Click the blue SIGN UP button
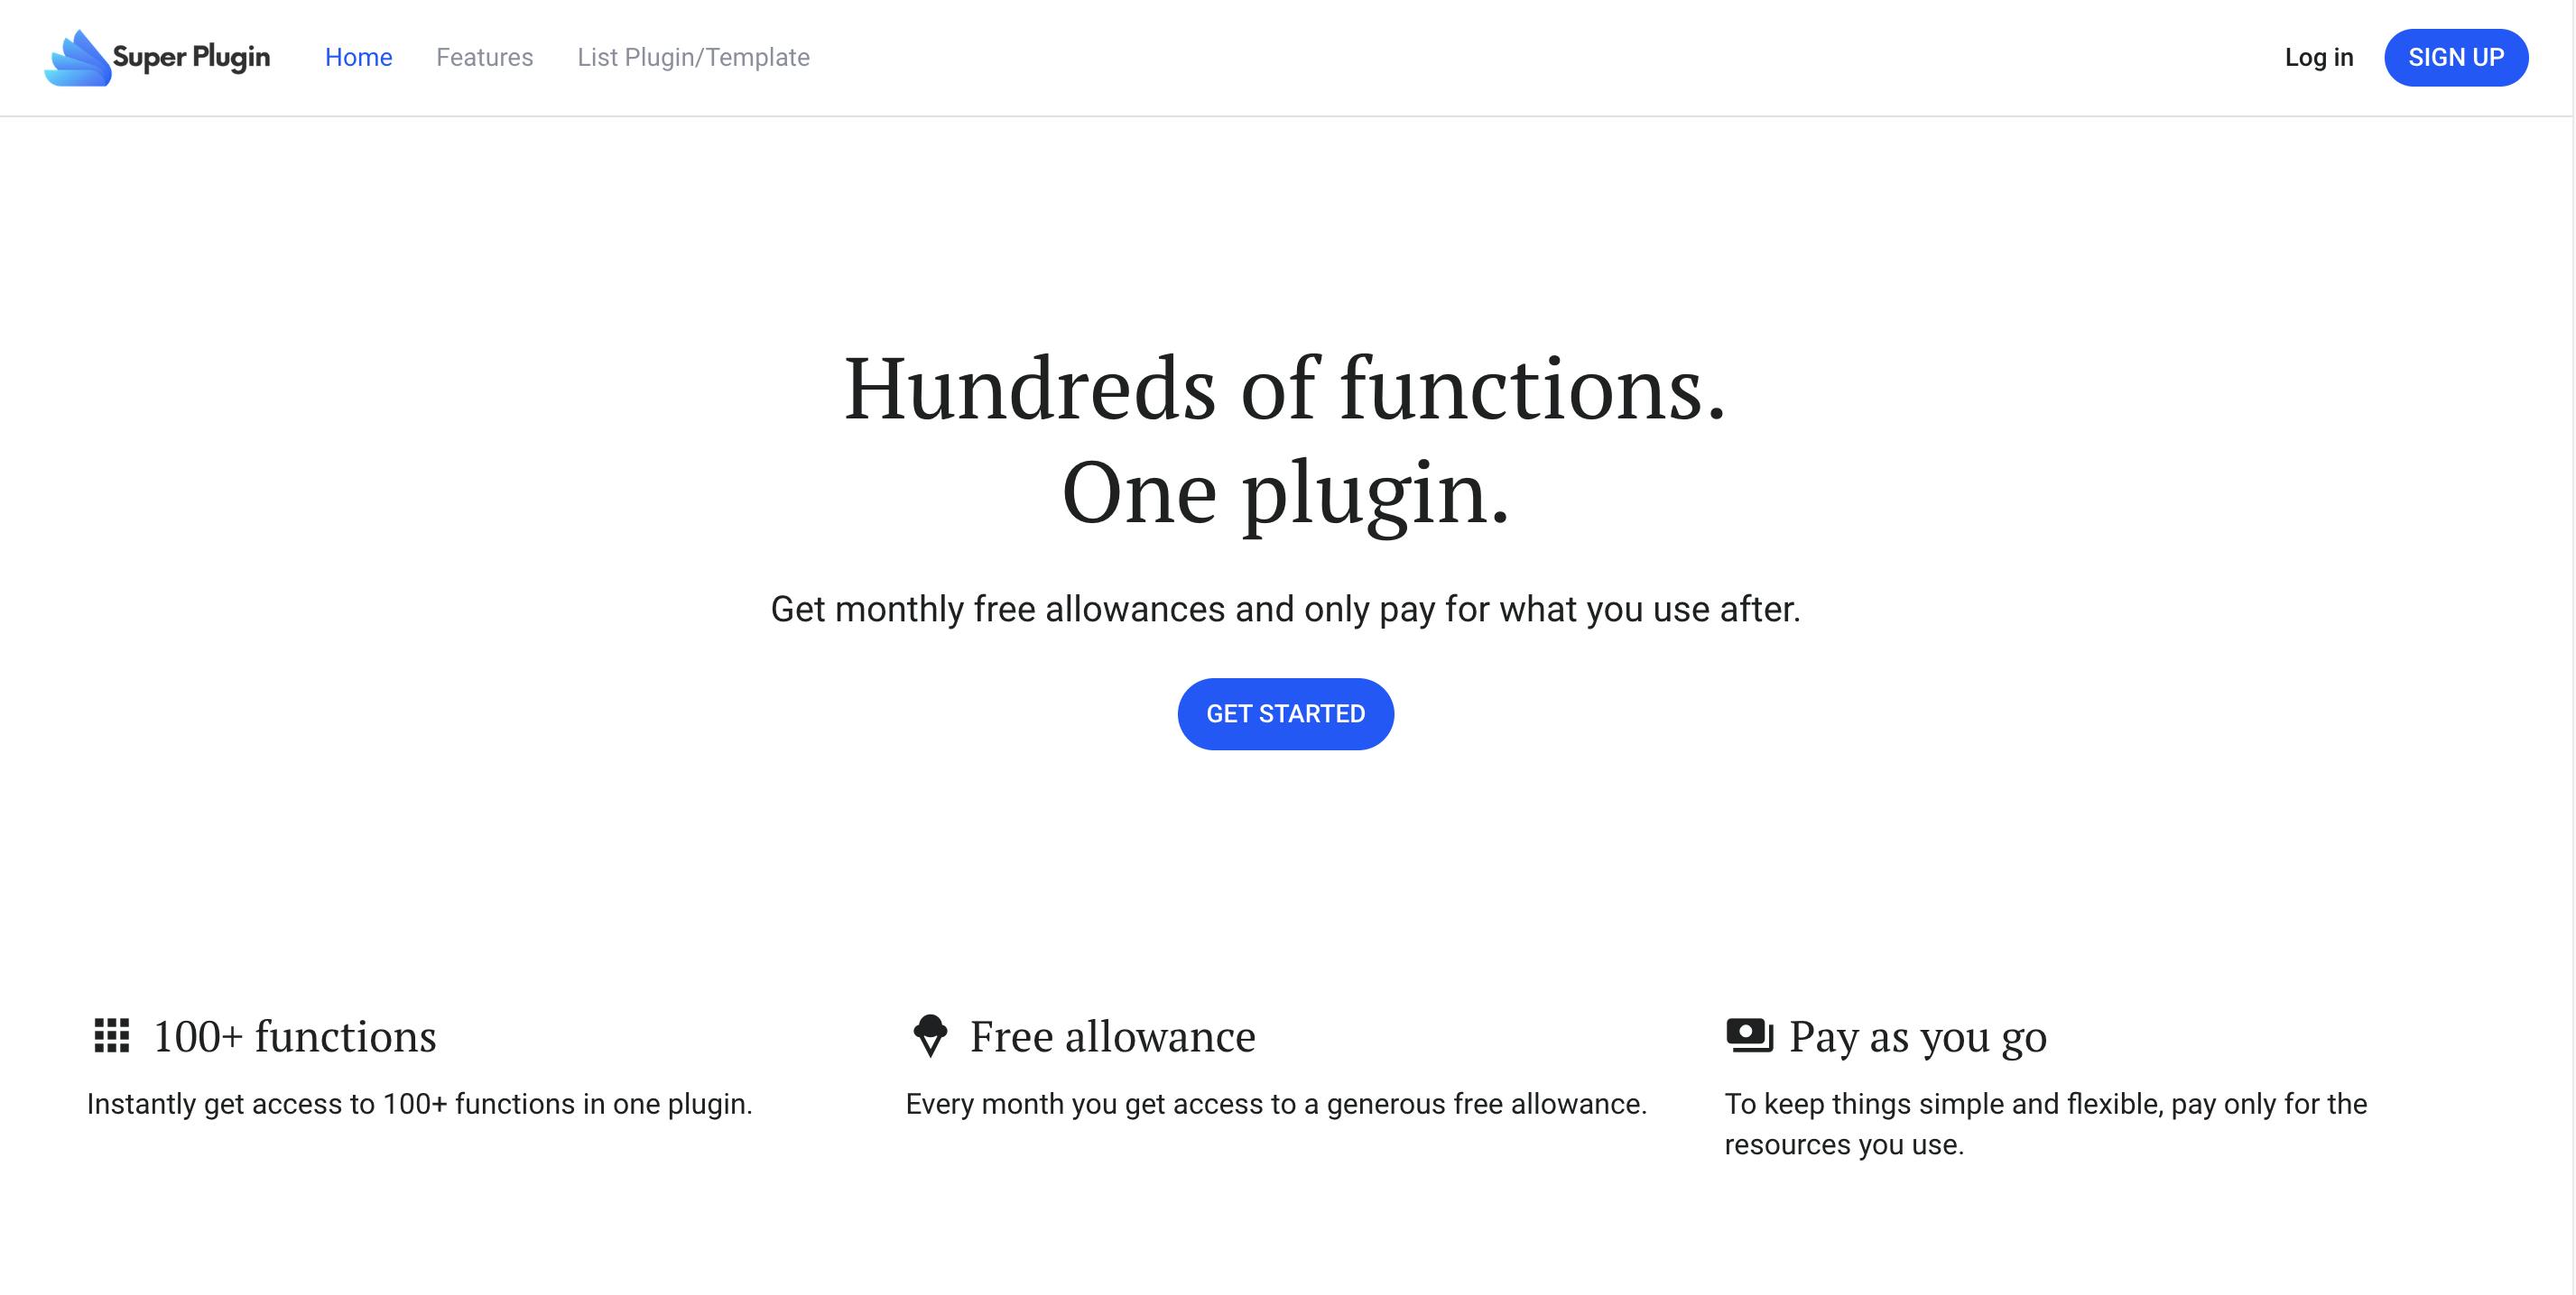The image size is (2576, 1295). (x=2456, y=58)
